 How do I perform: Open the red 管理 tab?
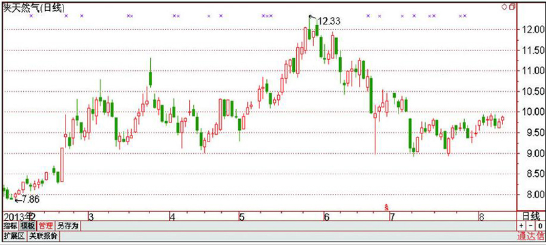(x=46, y=226)
